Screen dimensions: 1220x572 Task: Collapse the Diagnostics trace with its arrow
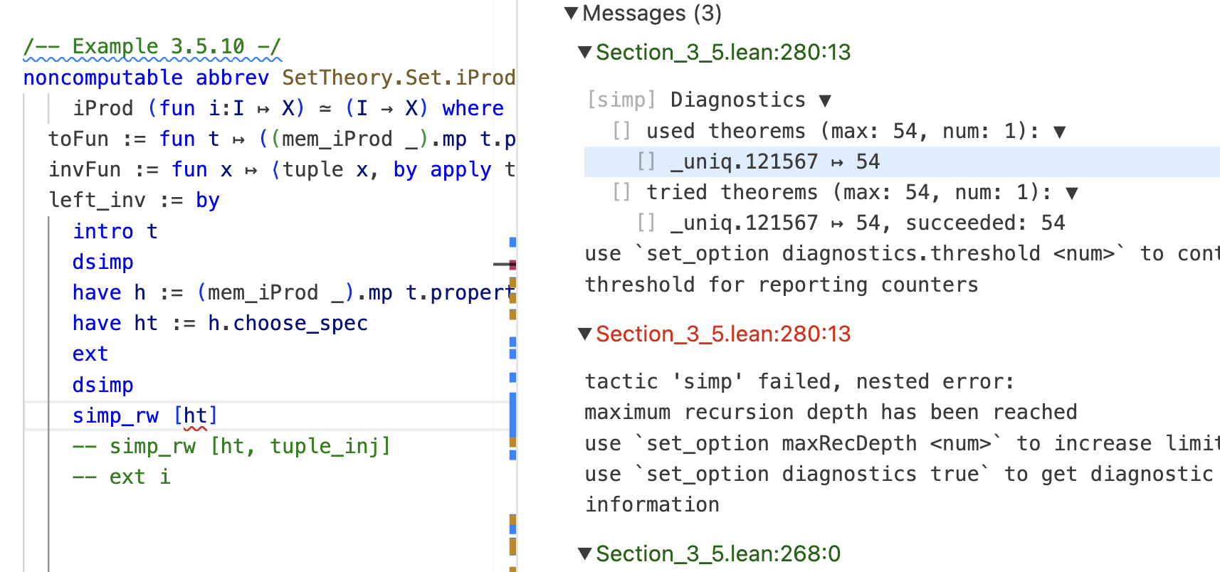point(825,100)
